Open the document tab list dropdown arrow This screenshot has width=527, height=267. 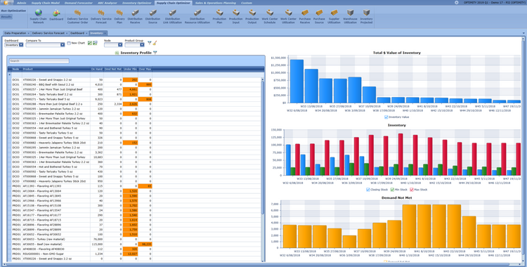click(x=523, y=33)
